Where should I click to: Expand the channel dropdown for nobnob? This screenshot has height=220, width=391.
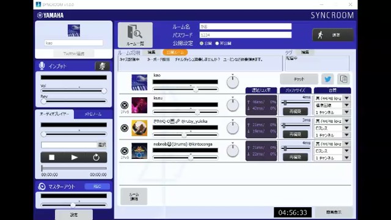click(x=346, y=158)
